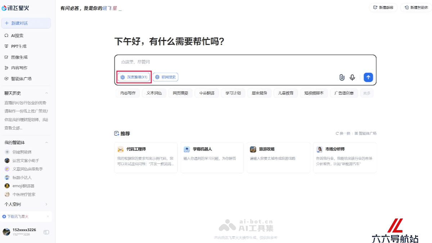Select the 文本润色 chip
Screen dimensions: 432x243
tap(154, 93)
